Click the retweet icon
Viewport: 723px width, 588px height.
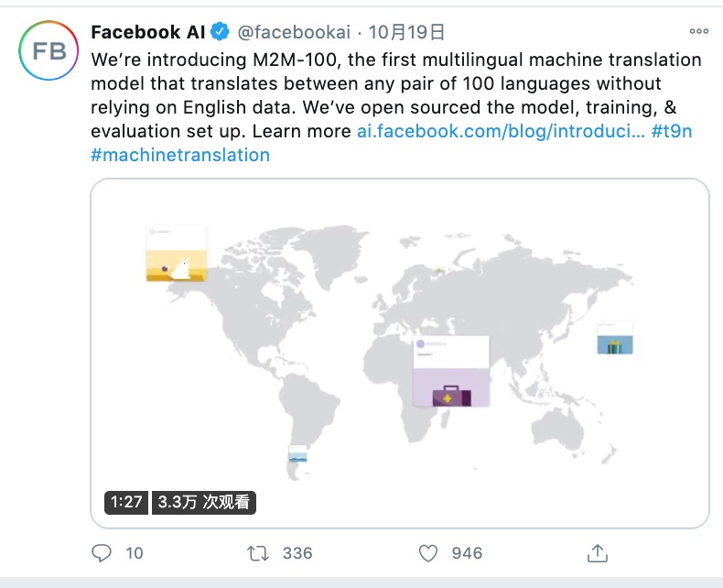pyautogui.click(x=259, y=552)
